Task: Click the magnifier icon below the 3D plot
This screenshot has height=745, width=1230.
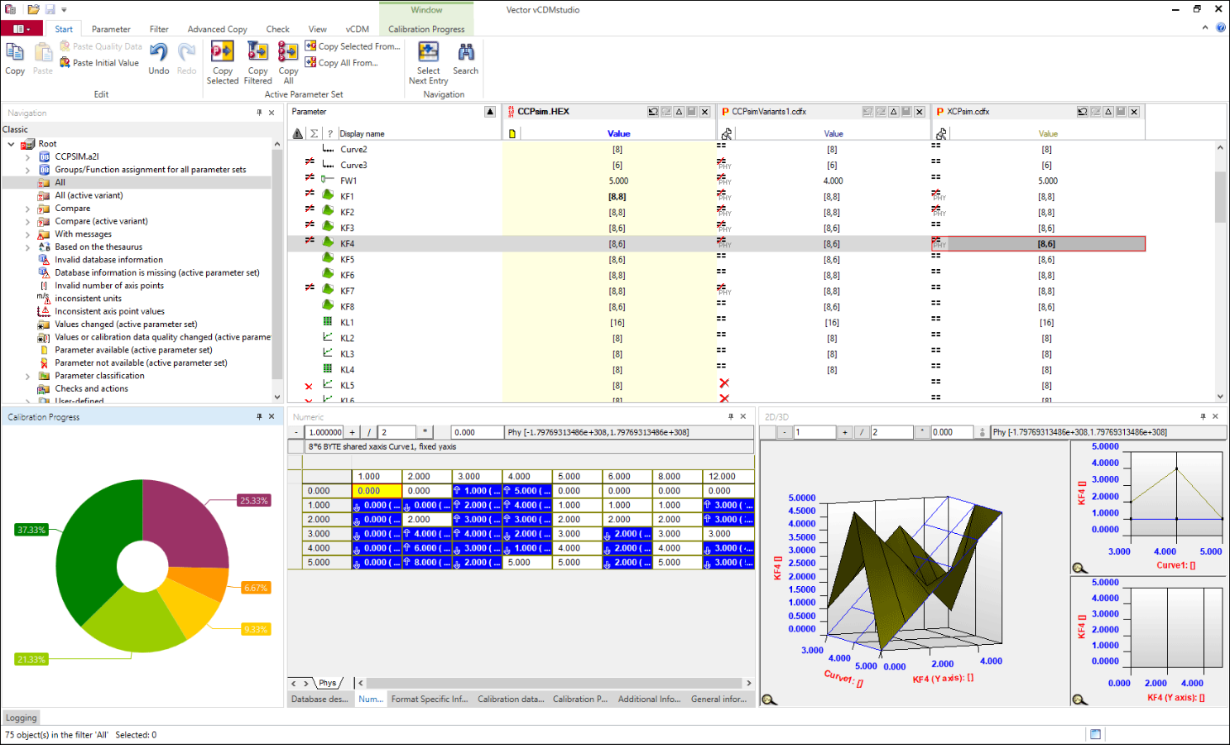Action: pyautogui.click(x=769, y=699)
